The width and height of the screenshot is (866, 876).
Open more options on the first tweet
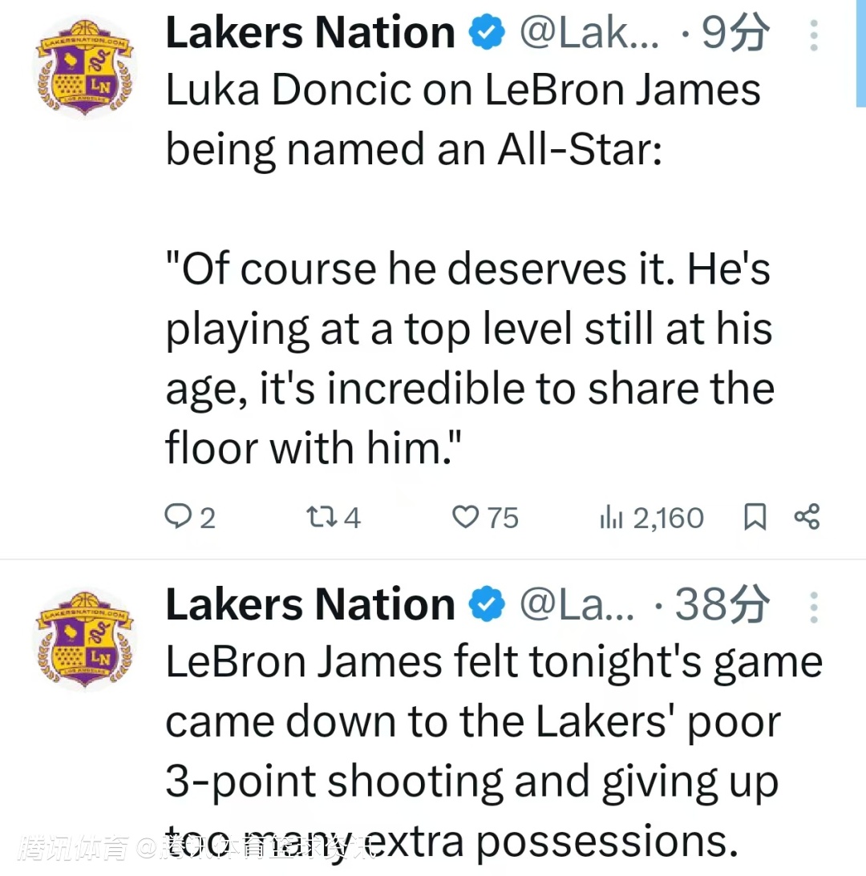pos(813,36)
